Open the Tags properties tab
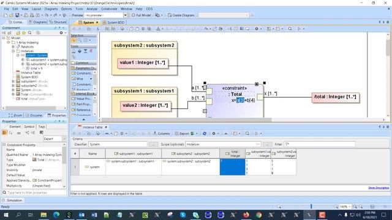Screen dimensions: 392x220 tap(42, 127)
